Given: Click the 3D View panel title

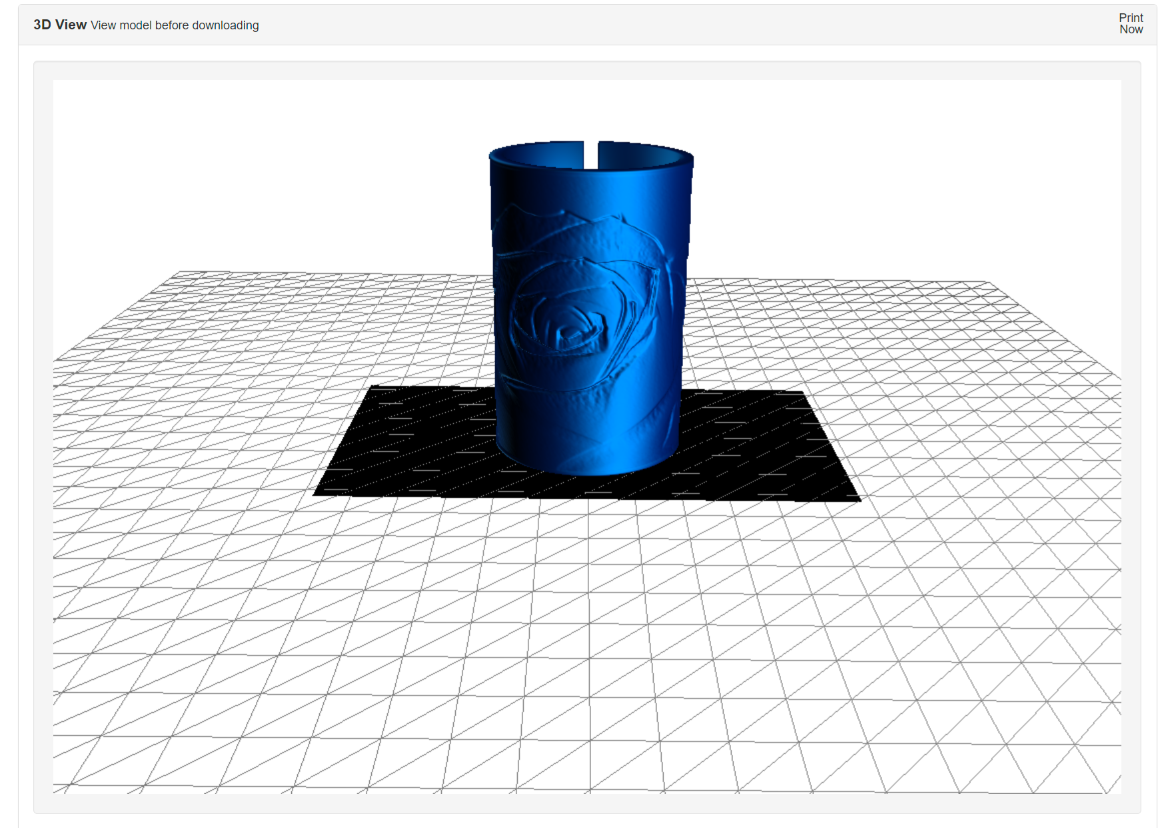Looking at the screenshot, I should tap(59, 25).
